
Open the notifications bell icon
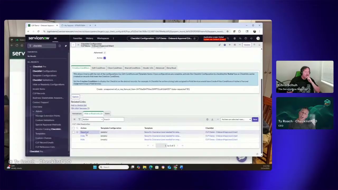click(252, 39)
